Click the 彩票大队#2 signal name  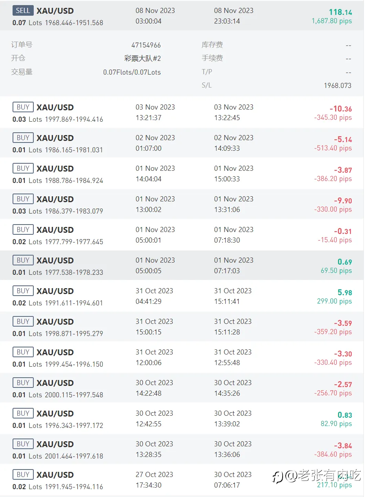coord(142,58)
